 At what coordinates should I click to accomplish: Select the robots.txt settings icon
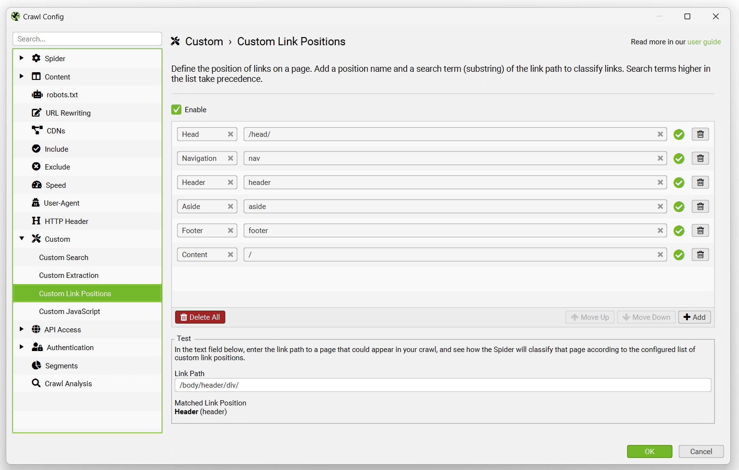pyautogui.click(x=38, y=94)
